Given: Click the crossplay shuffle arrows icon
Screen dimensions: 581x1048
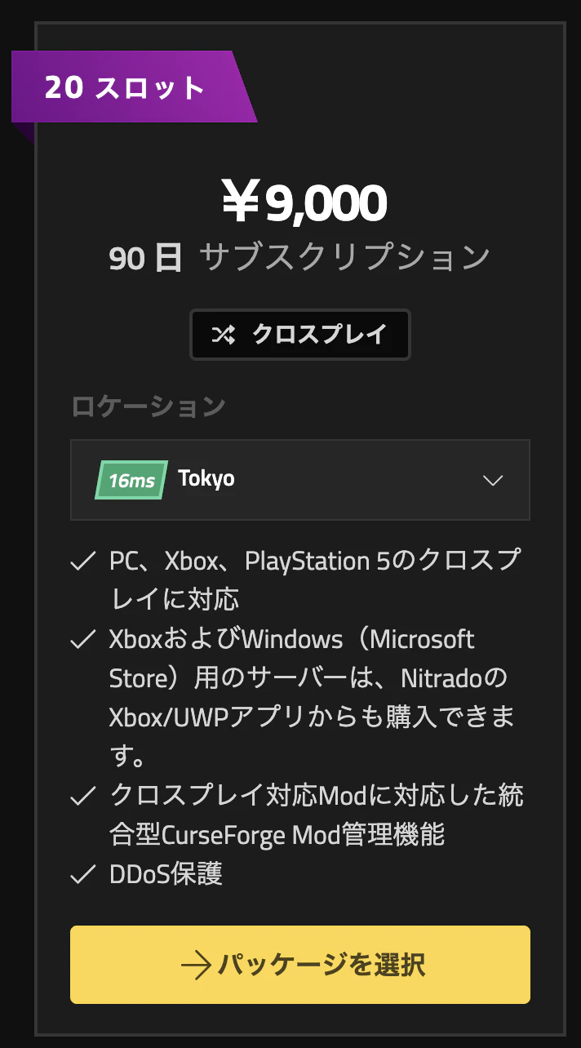Looking at the screenshot, I should pyautogui.click(x=224, y=334).
